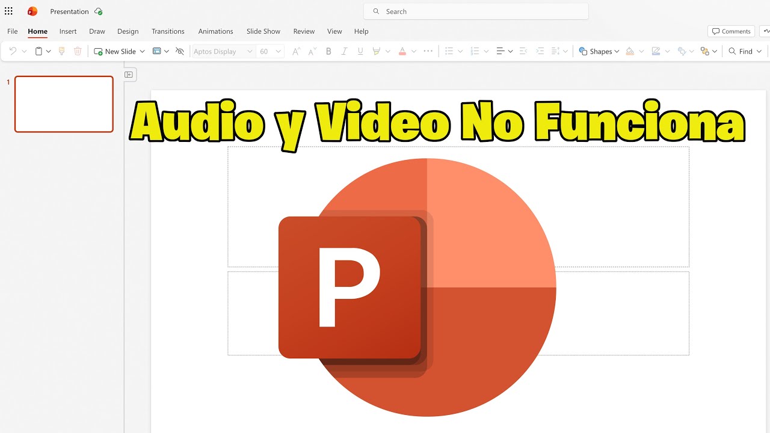Open the Comments pane button
Screen dimensions: 770x433
point(731,31)
